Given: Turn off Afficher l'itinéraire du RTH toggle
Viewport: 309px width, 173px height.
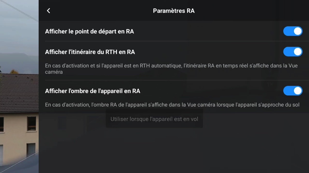Looking at the screenshot, I should (x=293, y=52).
